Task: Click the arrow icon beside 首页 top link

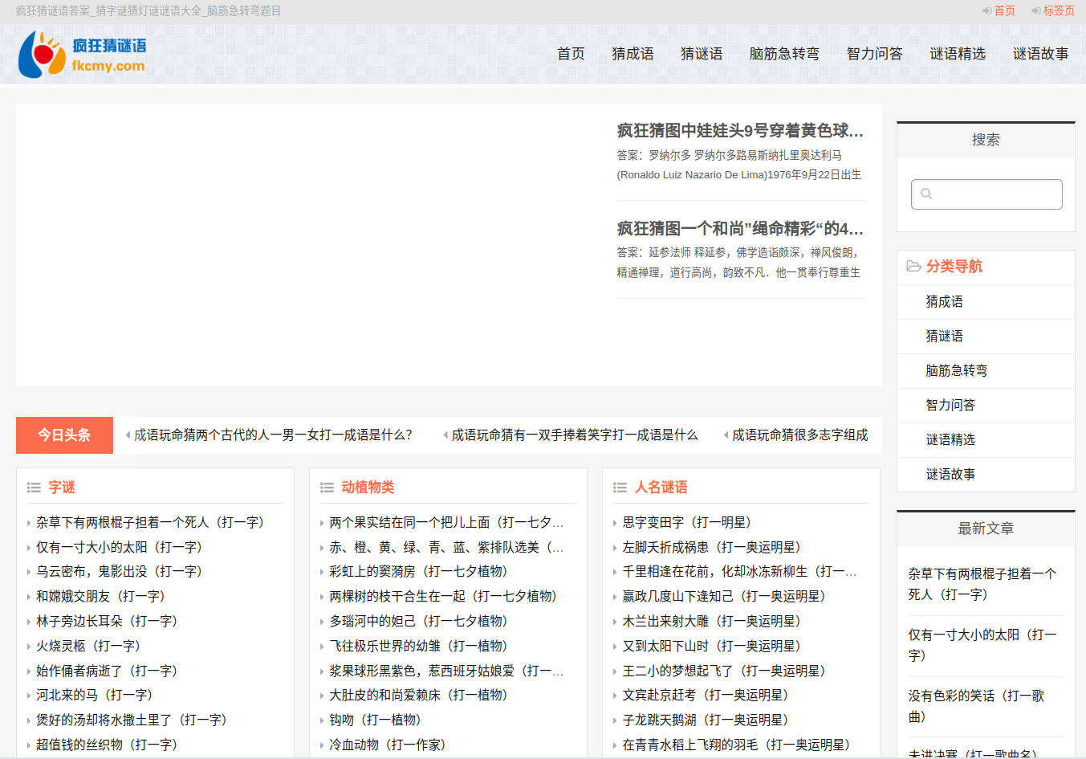Action: pyautogui.click(x=986, y=11)
